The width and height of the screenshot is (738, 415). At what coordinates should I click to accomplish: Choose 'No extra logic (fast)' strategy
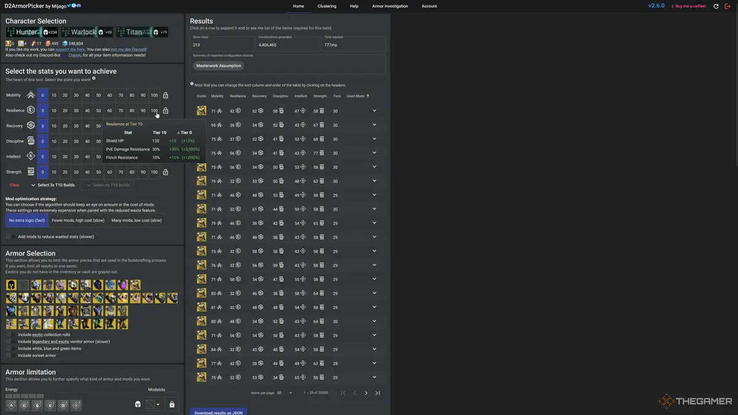click(26, 220)
